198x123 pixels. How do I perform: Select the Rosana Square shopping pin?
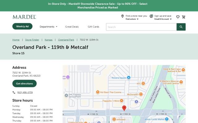point(129,77)
